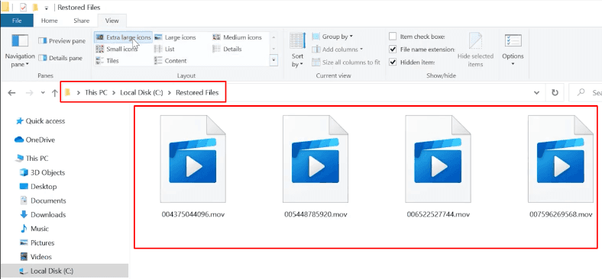Select Extra large icons layout

tap(123, 37)
